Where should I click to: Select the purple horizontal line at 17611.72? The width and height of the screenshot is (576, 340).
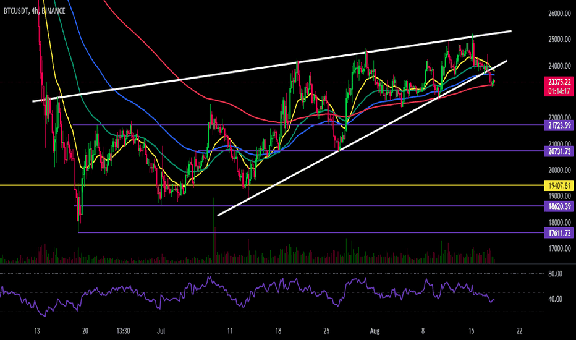(x=311, y=232)
